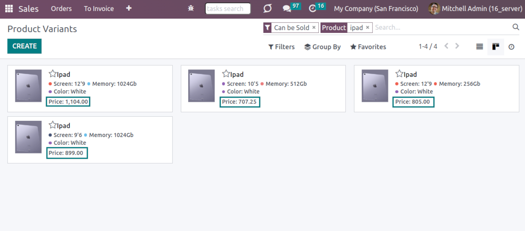525x231 pixels.
Task: Click the Price: 707.25 text
Action: pyautogui.click(x=240, y=102)
